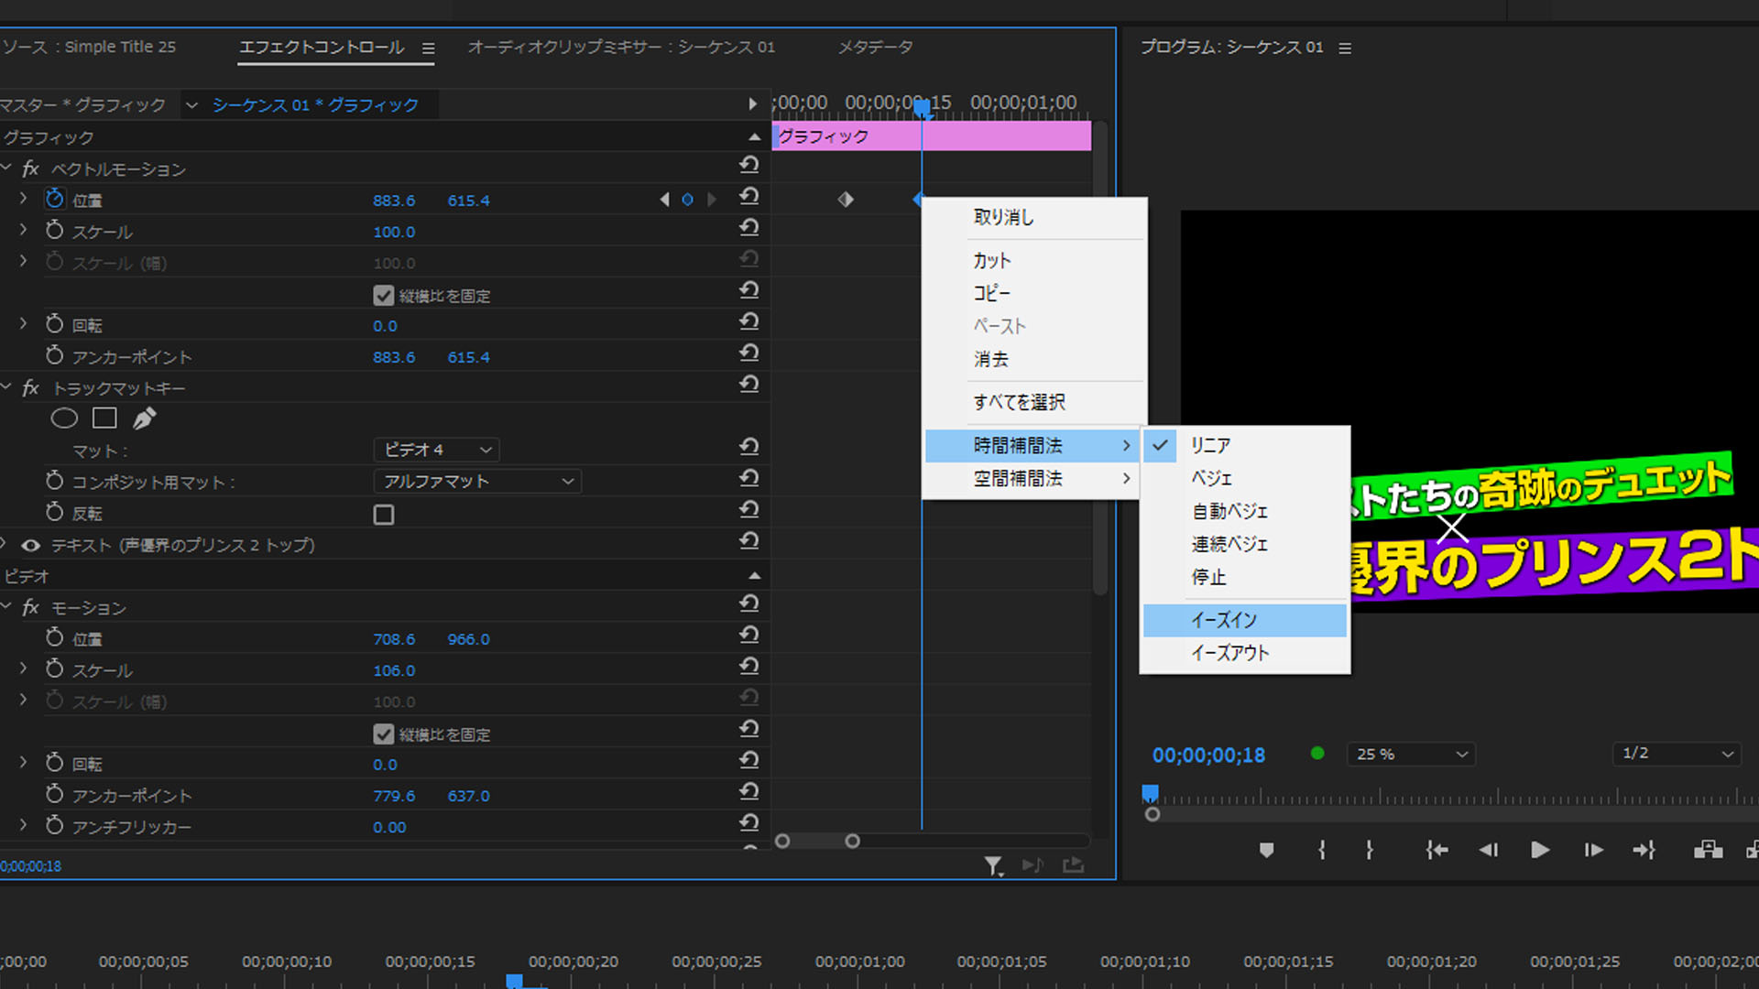Click the 883.6 position X value

click(x=394, y=201)
